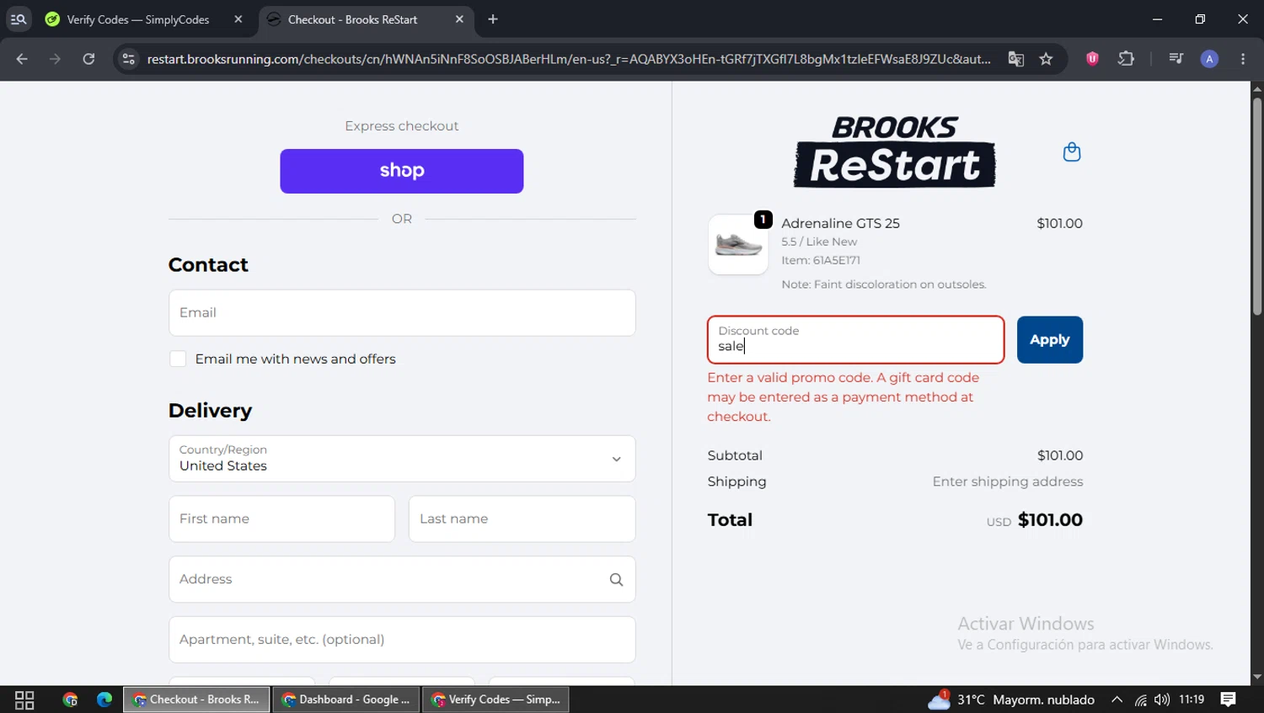
Task: Translate this page icon
Action: coord(1016,59)
